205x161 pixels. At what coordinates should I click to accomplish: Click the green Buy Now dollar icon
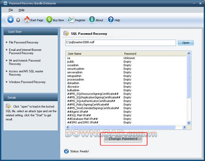coord(49,20)
